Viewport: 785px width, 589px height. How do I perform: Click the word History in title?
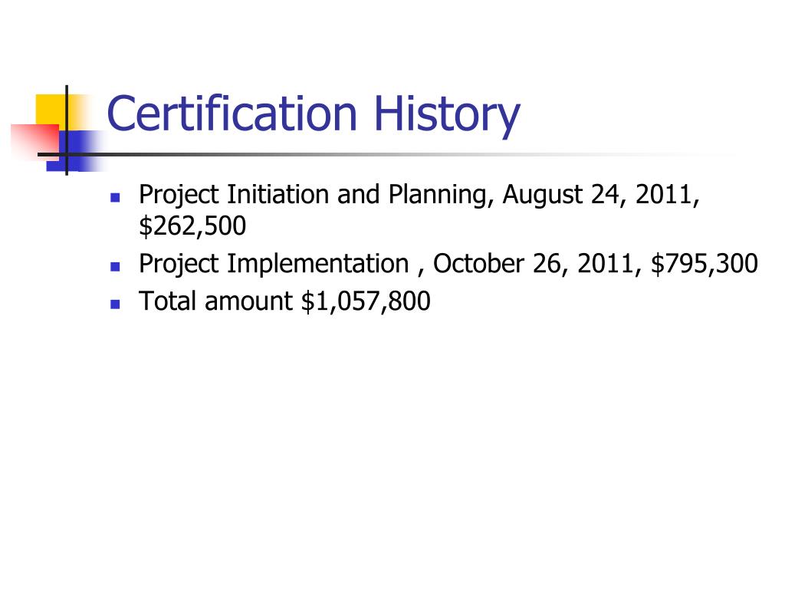(447, 117)
